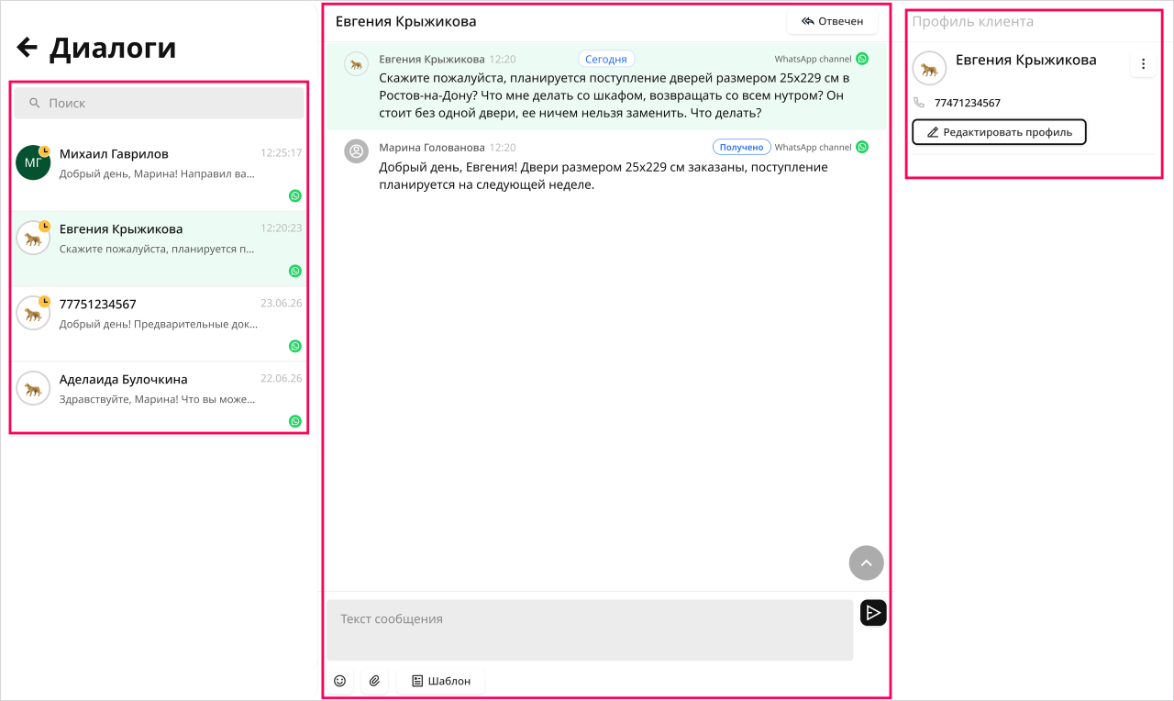Click Редактировать профиль button
Image resolution: width=1174 pixels, height=701 pixels.
coord(999,132)
